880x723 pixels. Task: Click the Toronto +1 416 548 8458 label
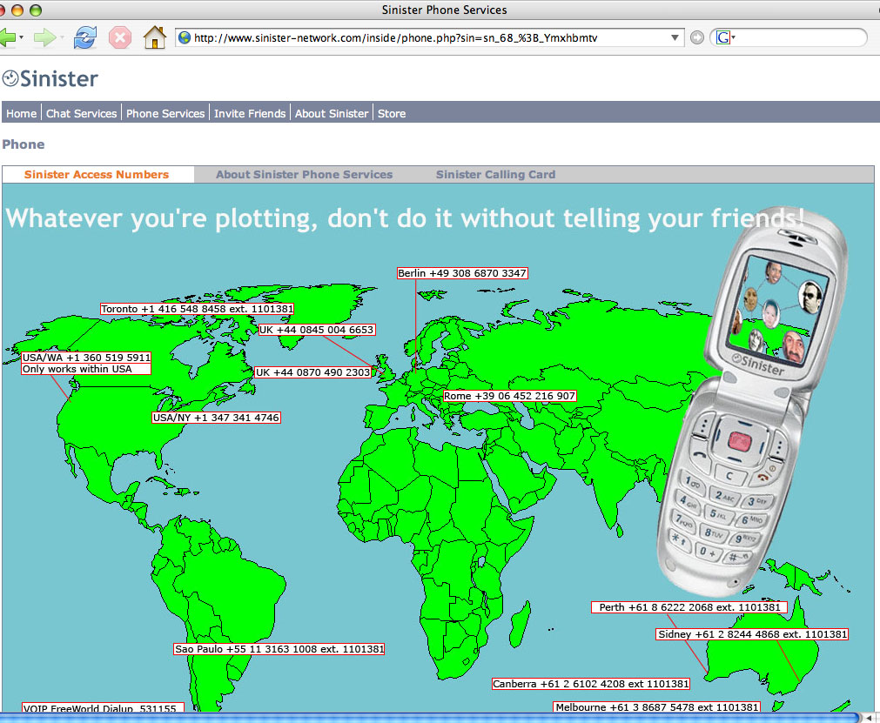click(197, 309)
